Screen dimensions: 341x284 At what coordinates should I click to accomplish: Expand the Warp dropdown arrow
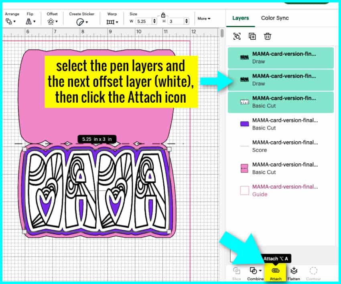(x=117, y=22)
